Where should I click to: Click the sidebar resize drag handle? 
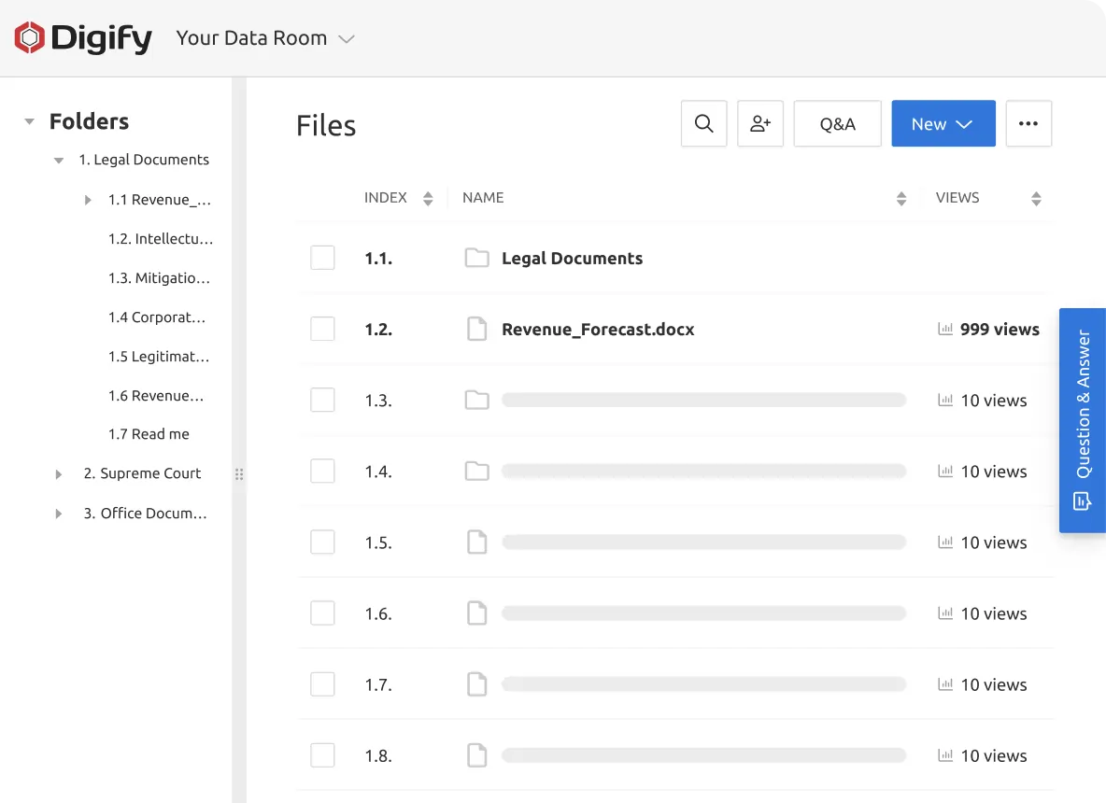tap(239, 474)
